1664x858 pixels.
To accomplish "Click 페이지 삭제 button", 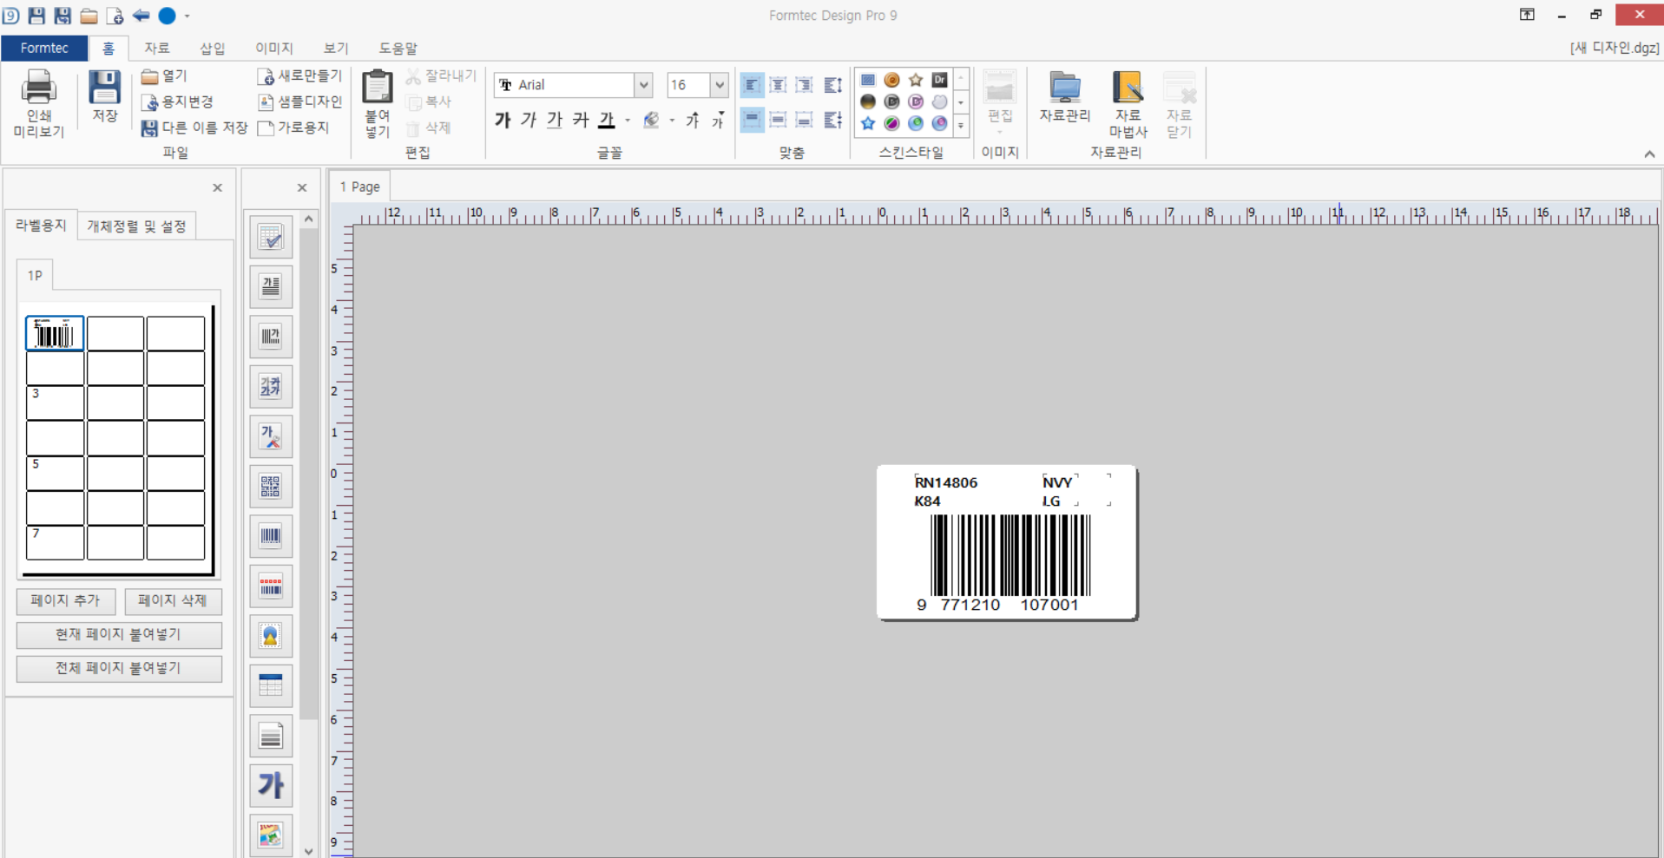I will (173, 600).
